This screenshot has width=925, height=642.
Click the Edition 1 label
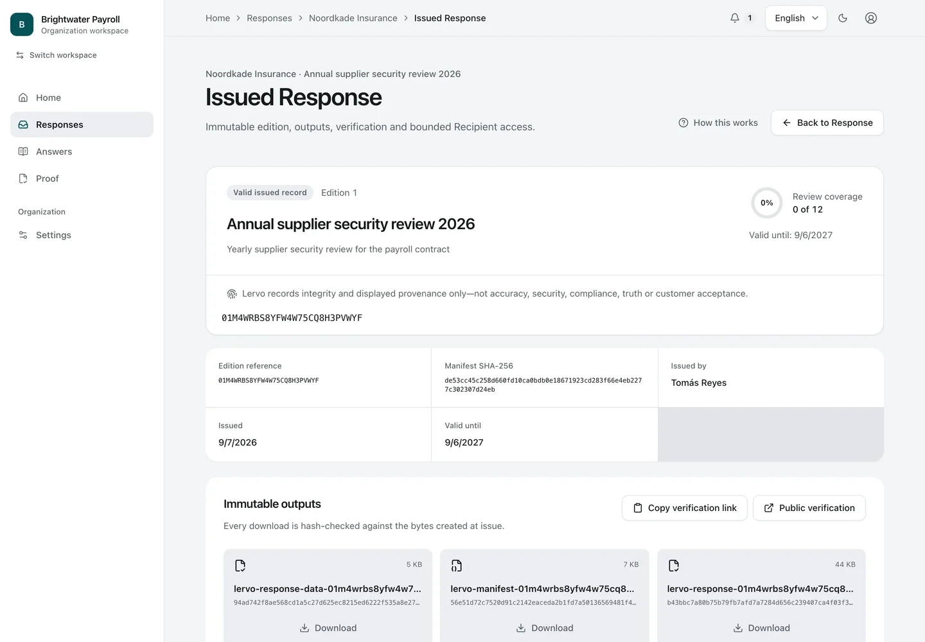pos(339,193)
